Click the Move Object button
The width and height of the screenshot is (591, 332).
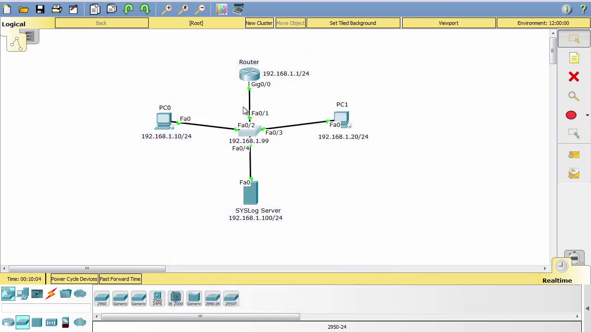pyautogui.click(x=290, y=23)
